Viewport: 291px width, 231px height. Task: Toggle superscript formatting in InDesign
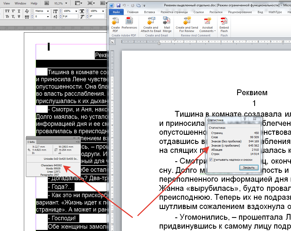click(x=13, y=11)
